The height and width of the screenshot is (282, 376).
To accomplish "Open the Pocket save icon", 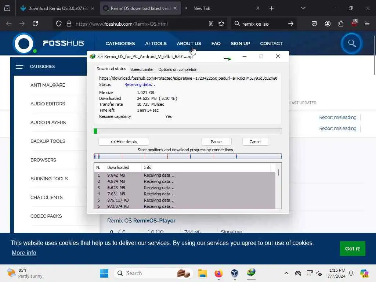I will pyautogui.click(x=314, y=23).
